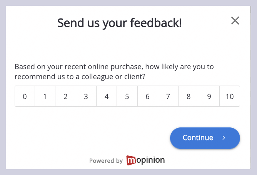Close the feedback dialog with the X
The height and width of the screenshot is (175, 257).
[x=235, y=21]
